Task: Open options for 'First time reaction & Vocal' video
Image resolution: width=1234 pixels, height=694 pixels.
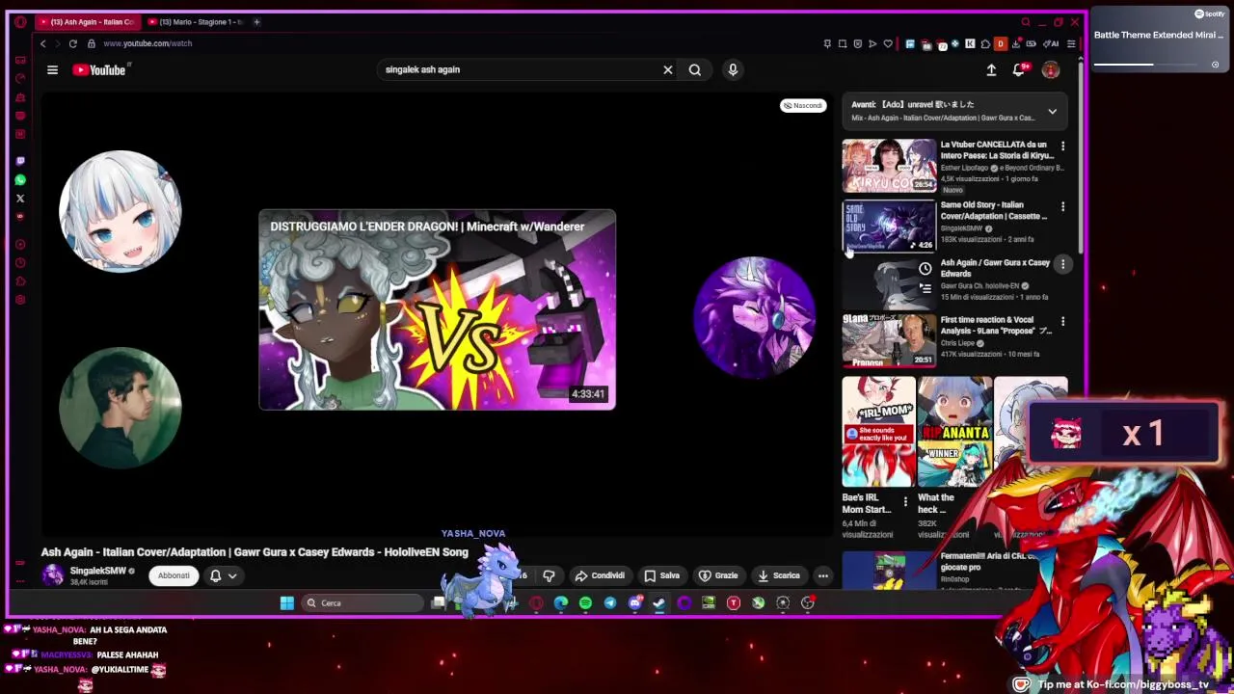Action: point(1062,321)
